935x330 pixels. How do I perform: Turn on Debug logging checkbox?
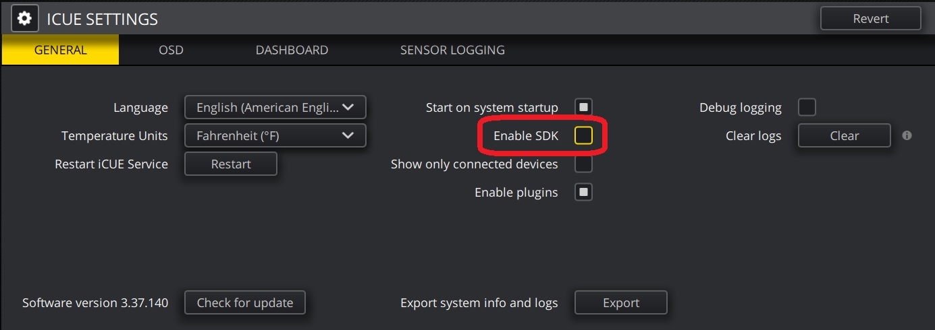[807, 107]
